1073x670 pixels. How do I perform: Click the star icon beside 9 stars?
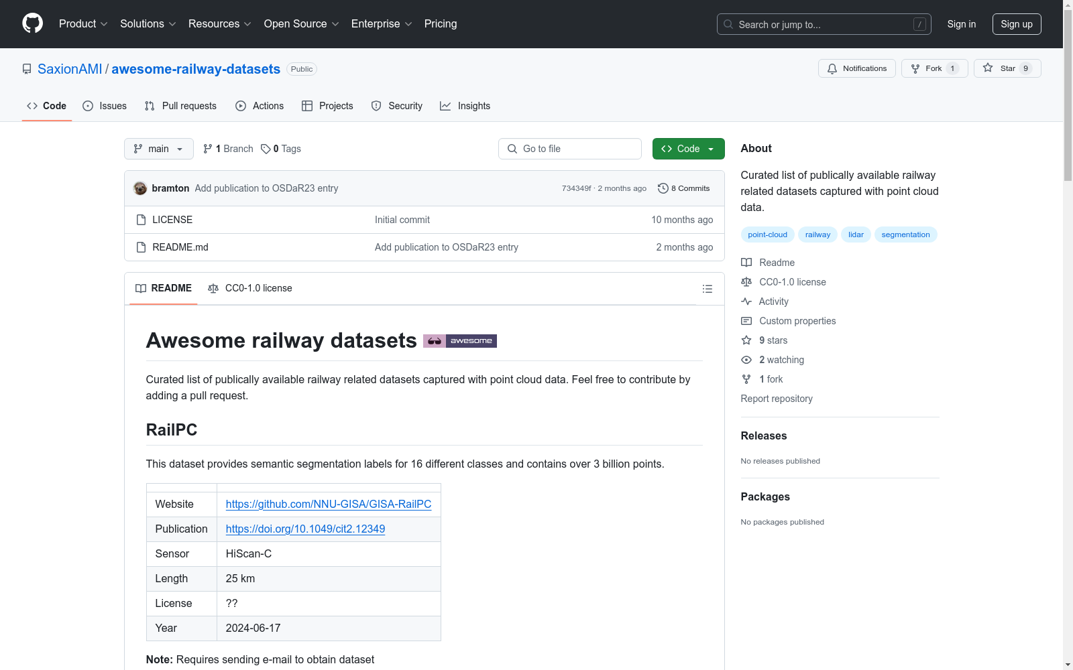[746, 340]
